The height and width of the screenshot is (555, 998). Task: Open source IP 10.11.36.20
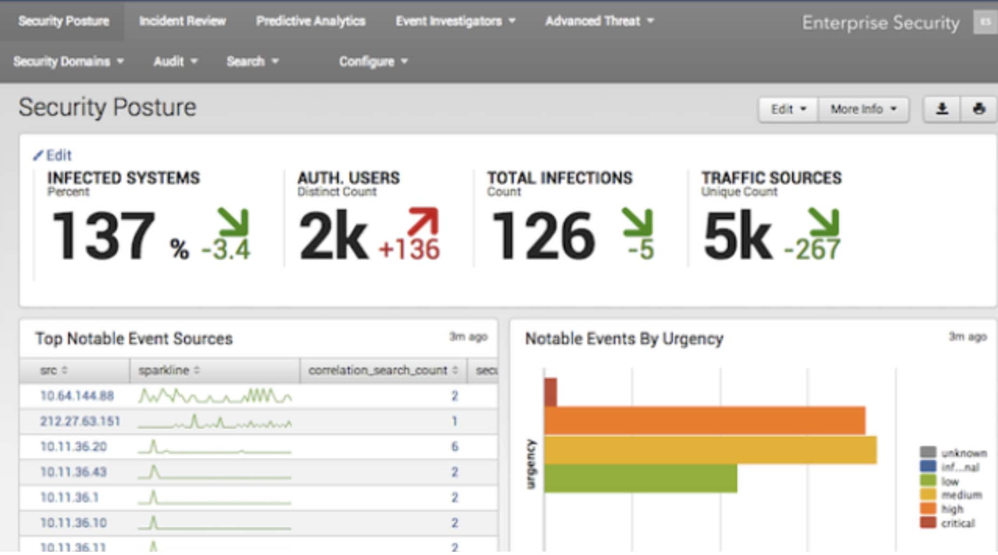tap(74, 447)
